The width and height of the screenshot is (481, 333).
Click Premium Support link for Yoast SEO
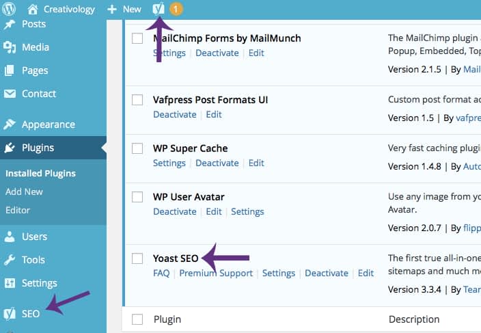216,273
